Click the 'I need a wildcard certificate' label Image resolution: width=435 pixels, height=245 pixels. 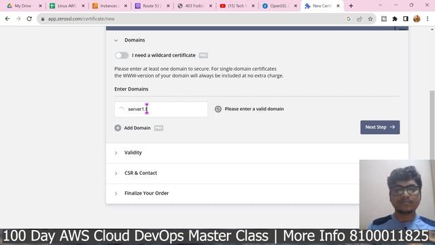coord(164,55)
